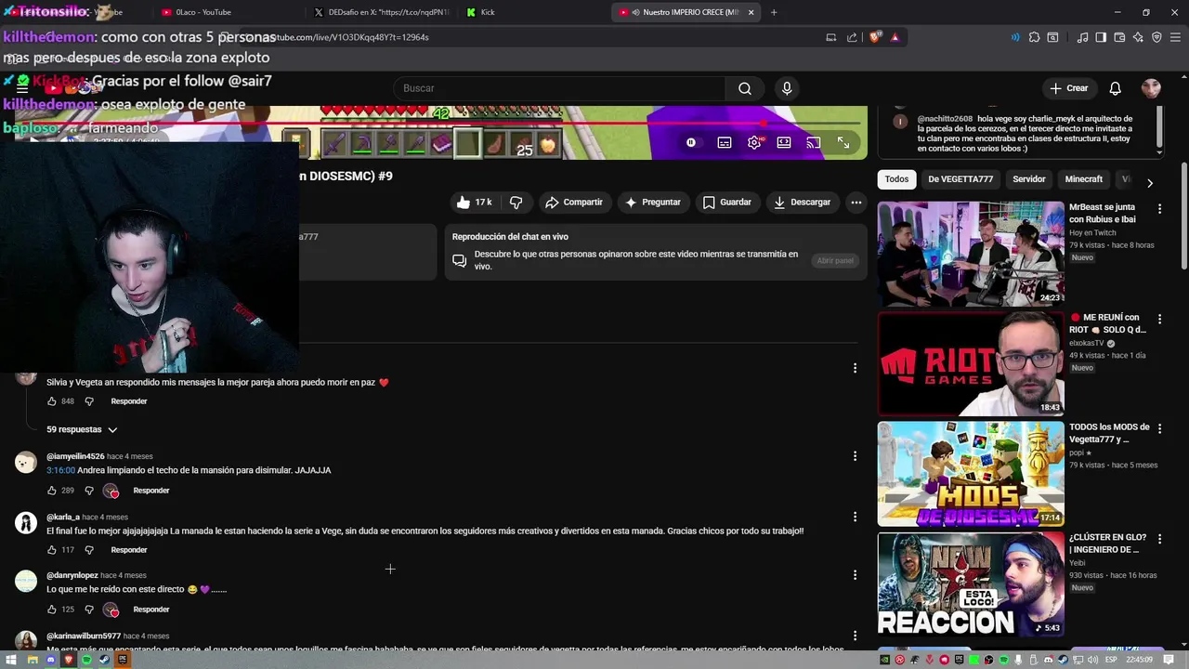Open video settings gear

(x=754, y=142)
